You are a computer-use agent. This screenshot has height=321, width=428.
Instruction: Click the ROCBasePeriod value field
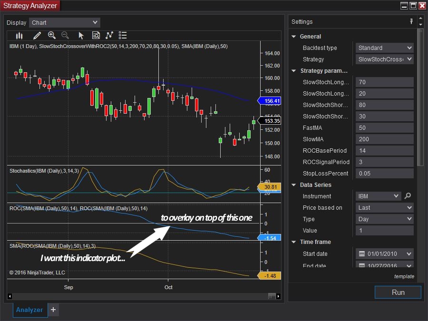coord(384,151)
